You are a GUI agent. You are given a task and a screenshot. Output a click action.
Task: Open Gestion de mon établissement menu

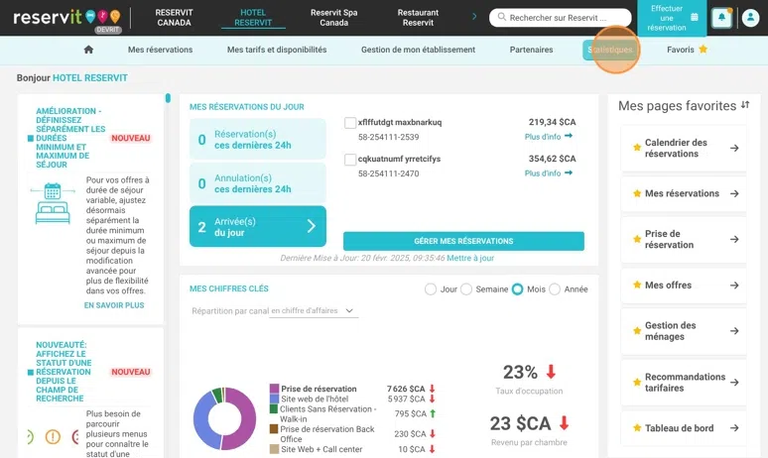(x=418, y=50)
